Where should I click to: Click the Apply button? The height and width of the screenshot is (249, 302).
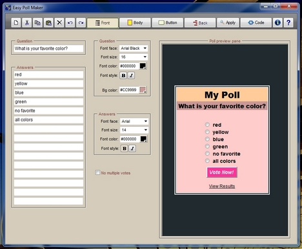click(x=228, y=23)
